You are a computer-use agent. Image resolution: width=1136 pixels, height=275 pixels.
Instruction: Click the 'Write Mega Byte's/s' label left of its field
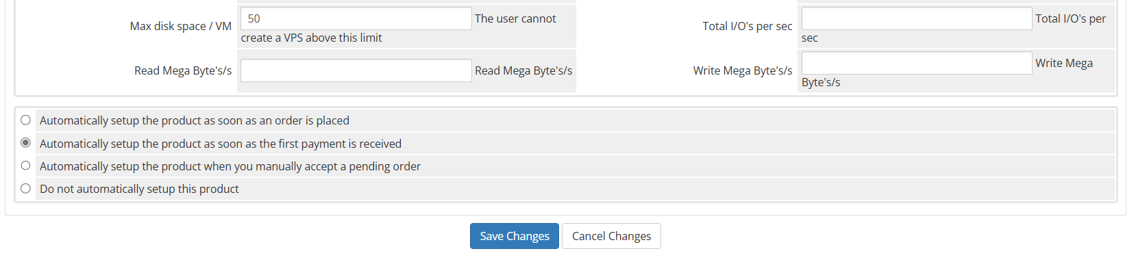point(743,70)
